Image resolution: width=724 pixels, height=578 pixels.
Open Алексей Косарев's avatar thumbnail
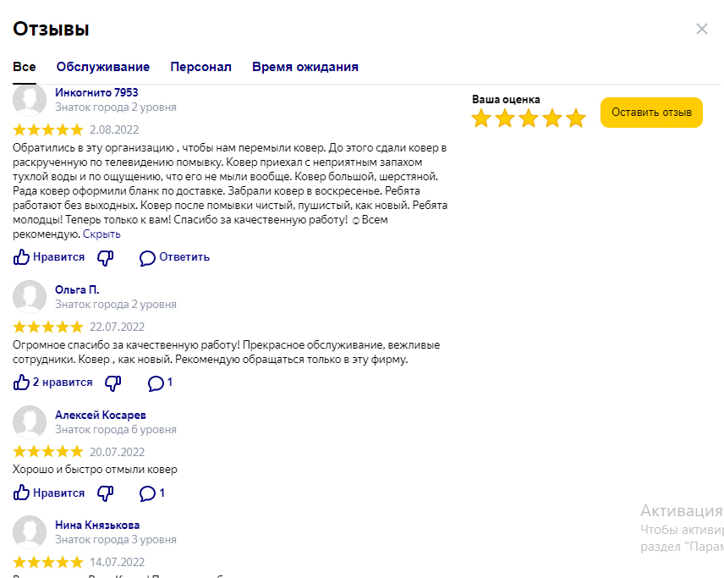point(30,422)
